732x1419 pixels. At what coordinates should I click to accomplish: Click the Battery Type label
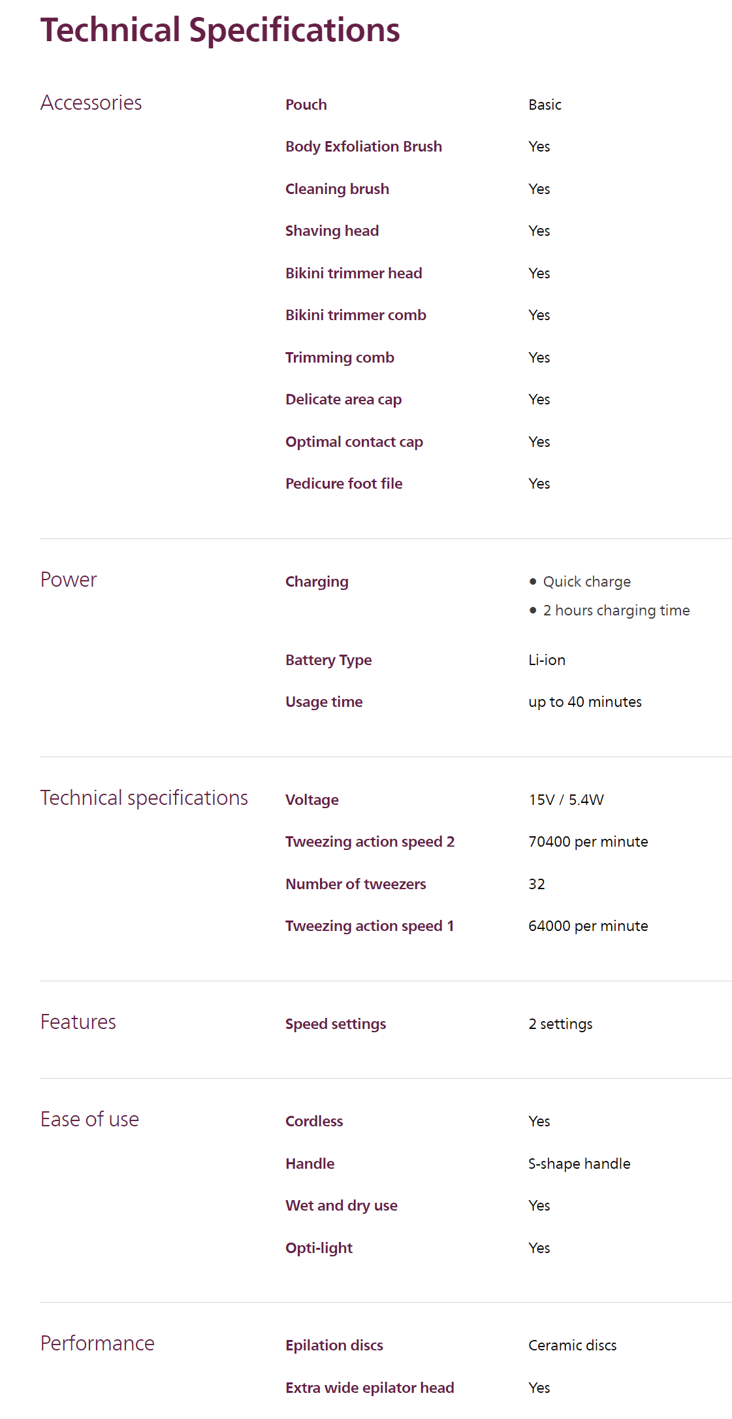328,660
